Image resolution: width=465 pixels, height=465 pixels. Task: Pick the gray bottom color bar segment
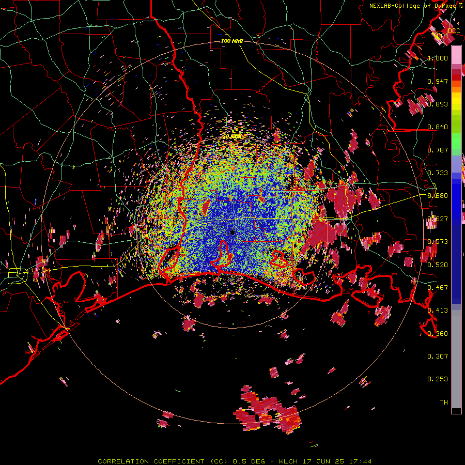pyautogui.click(x=456, y=359)
